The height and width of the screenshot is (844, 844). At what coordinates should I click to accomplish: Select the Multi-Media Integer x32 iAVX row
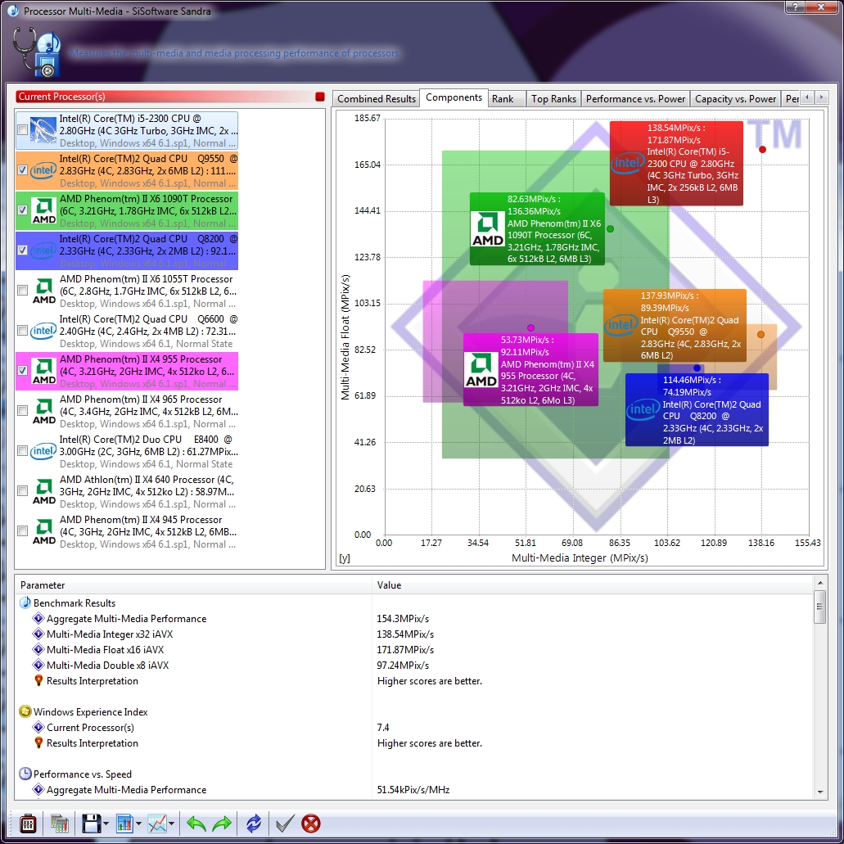(414, 634)
